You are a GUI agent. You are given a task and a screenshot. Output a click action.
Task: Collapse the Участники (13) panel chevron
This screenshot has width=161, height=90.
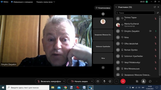pyautogui.click(x=116, y=7)
